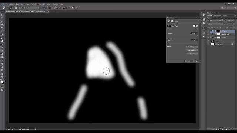Click the Invert button in Properties
The image size is (237, 133).
(x=192, y=54)
